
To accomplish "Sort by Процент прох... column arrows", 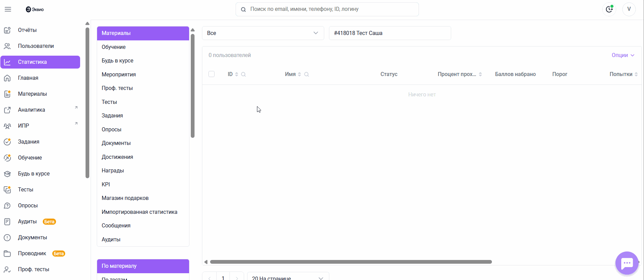I will coord(480,74).
